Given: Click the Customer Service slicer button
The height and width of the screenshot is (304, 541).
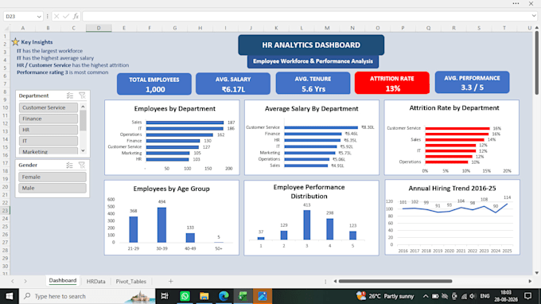Looking at the screenshot, I should 49,107.
